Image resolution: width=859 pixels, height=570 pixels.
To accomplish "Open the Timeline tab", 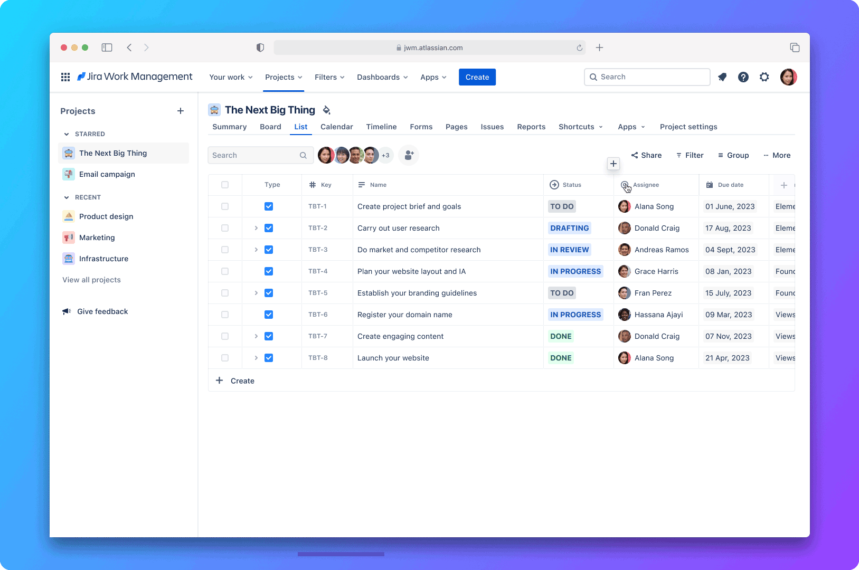I will pos(381,127).
